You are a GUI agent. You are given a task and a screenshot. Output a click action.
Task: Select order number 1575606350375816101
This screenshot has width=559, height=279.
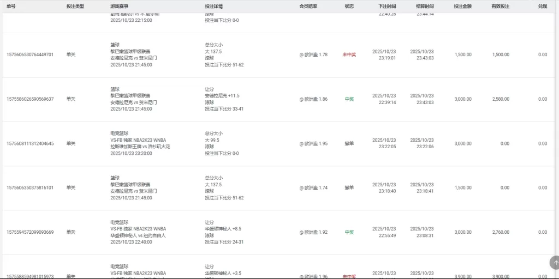click(x=30, y=188)
